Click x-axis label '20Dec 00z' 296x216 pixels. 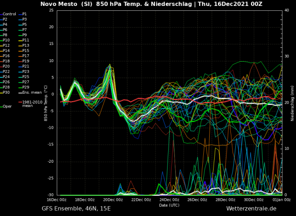(x=113, y=200)
